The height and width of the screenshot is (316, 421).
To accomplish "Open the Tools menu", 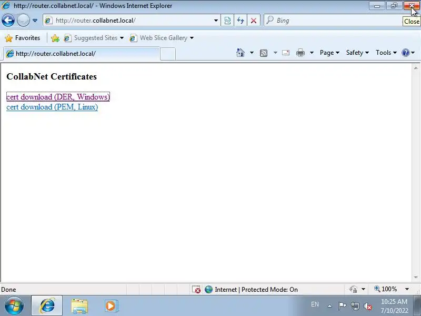I will (x=386, y=53).
